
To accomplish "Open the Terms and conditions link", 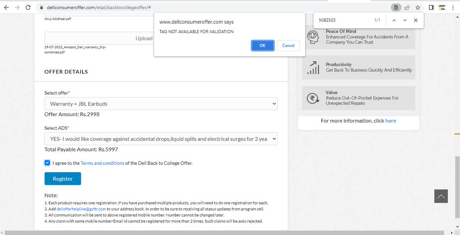I will pos(102,163).
